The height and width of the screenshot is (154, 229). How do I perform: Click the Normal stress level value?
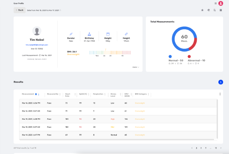point(114,135)
